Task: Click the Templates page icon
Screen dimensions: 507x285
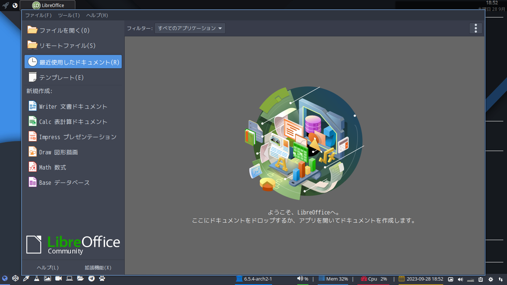Action: click(x=33, y=77)
